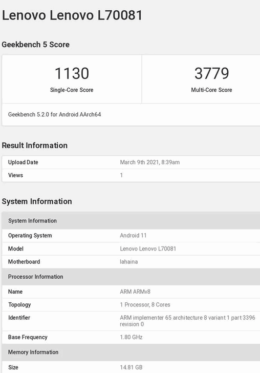Click the 'Result Information' heading
Viewport: 260px width, 373px height.
click(x=35, y=146)
